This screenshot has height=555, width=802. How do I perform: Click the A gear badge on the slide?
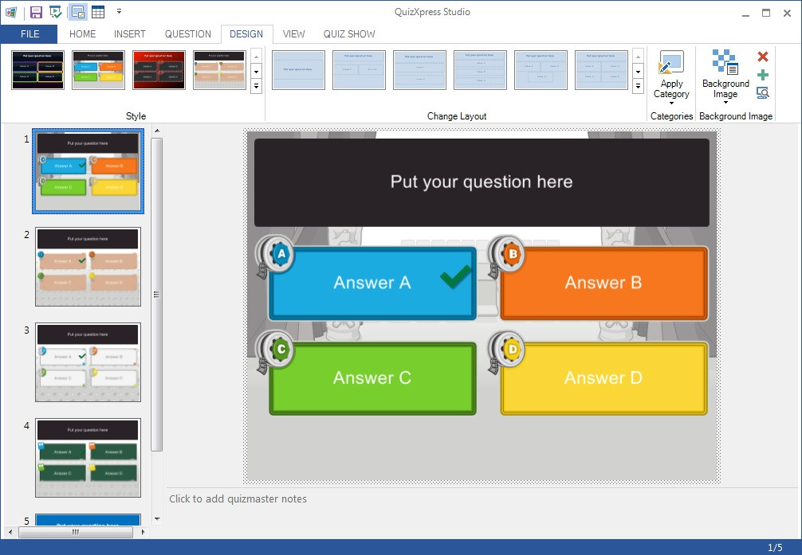pos(277,254)
